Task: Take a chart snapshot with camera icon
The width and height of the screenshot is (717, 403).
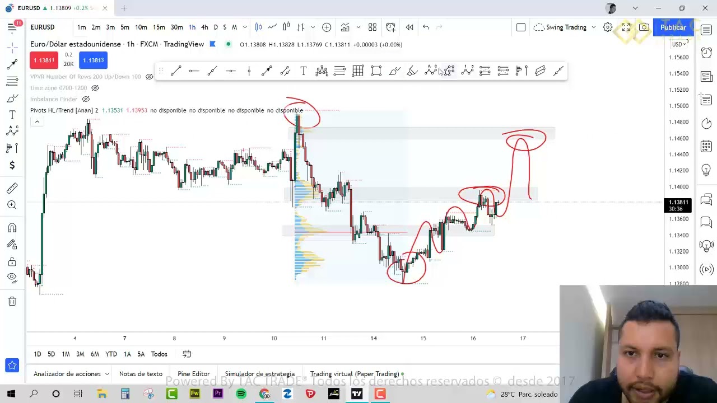Action: coord(644,27)
